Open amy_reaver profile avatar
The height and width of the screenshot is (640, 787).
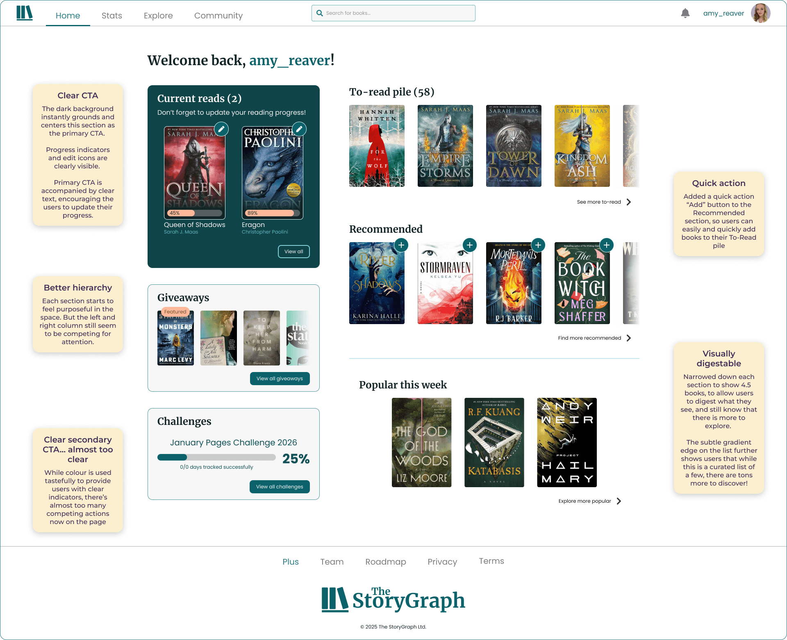[x=760, y=13]
